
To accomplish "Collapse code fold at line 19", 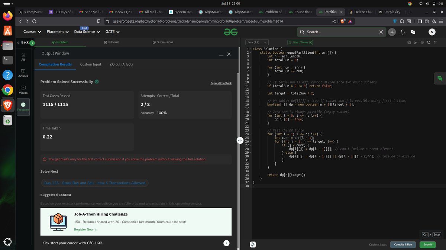I will pyautogui.click(x=251, y=116).
